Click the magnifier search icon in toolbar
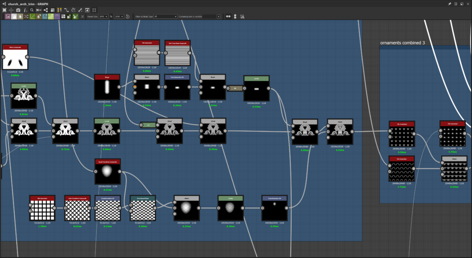The width and height of the screenshot is (472, 258). click(31, 10)
